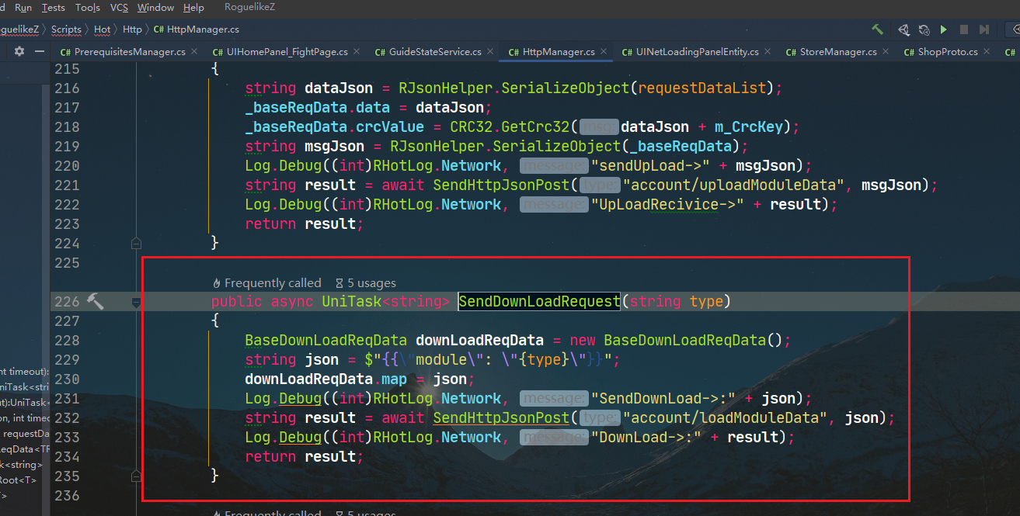1020x516 pixels.
Task: Click the Attach to Unity Editor icon
Action: pos(903,29)
